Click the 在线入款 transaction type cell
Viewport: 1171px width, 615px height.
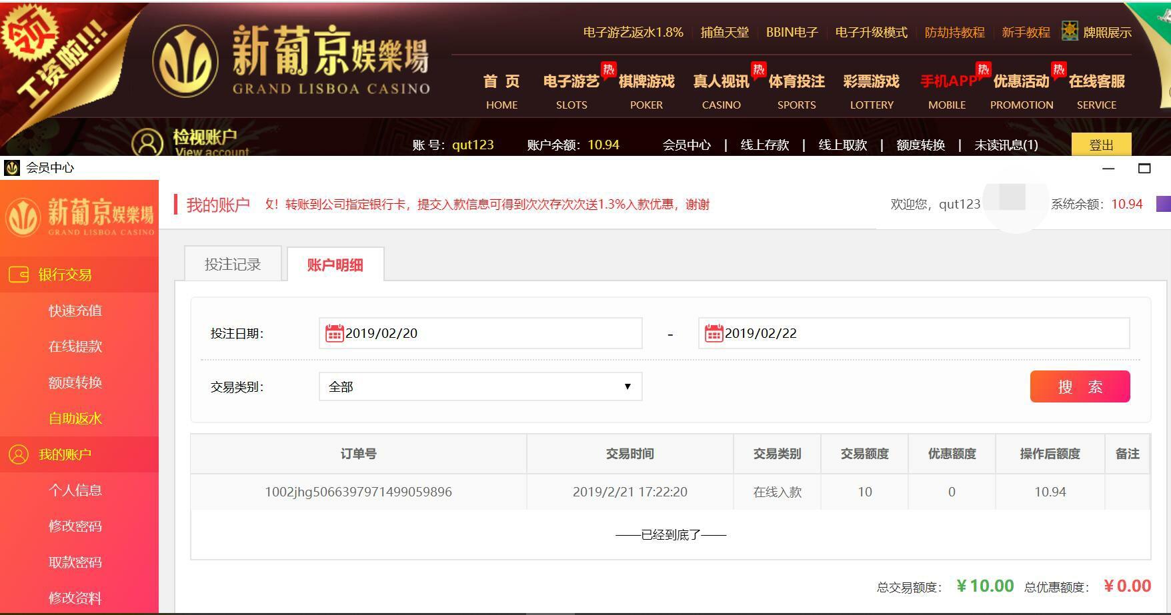tap(777, 492)
